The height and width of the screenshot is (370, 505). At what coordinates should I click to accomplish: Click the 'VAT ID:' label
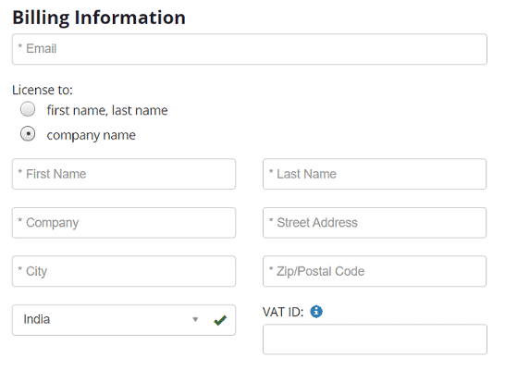pos(283,312)
